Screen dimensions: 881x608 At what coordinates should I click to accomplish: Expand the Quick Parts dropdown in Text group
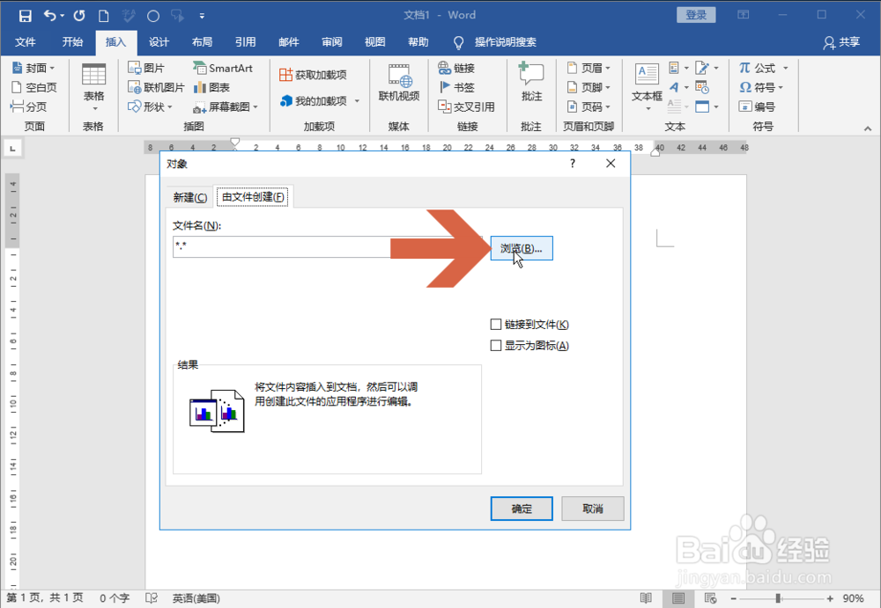[686, 68]
